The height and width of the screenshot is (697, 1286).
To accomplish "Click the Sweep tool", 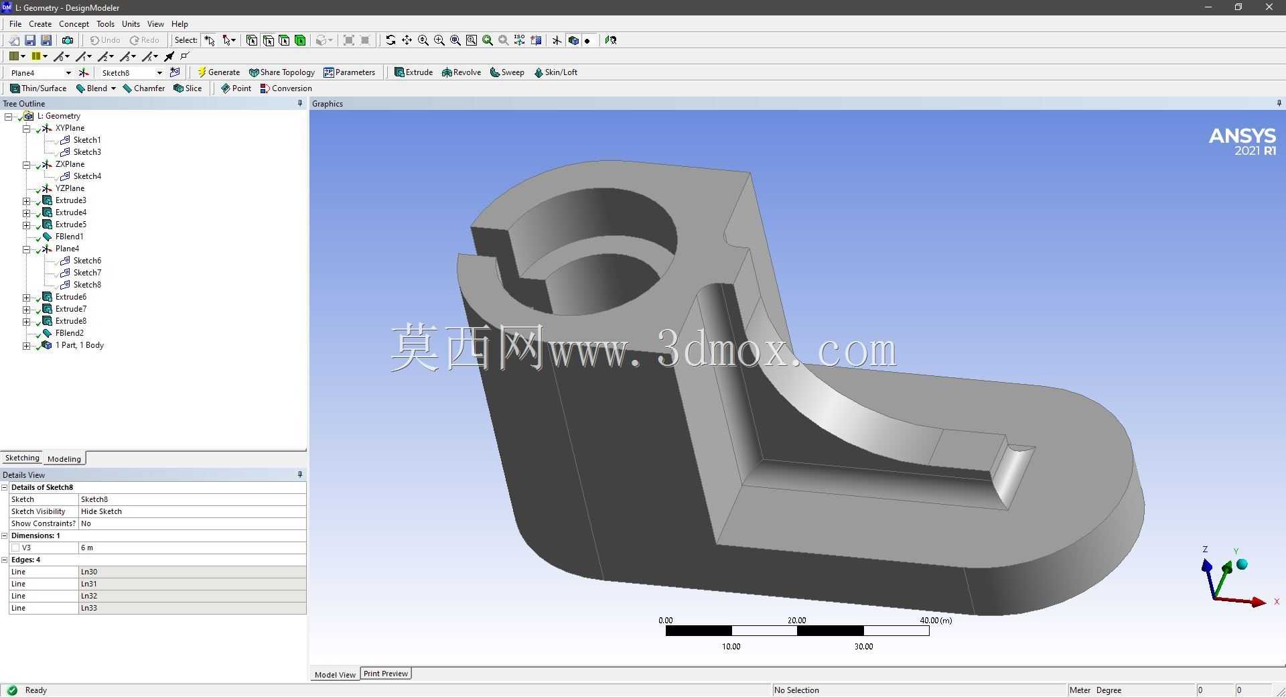I will [x=507, y=72].
